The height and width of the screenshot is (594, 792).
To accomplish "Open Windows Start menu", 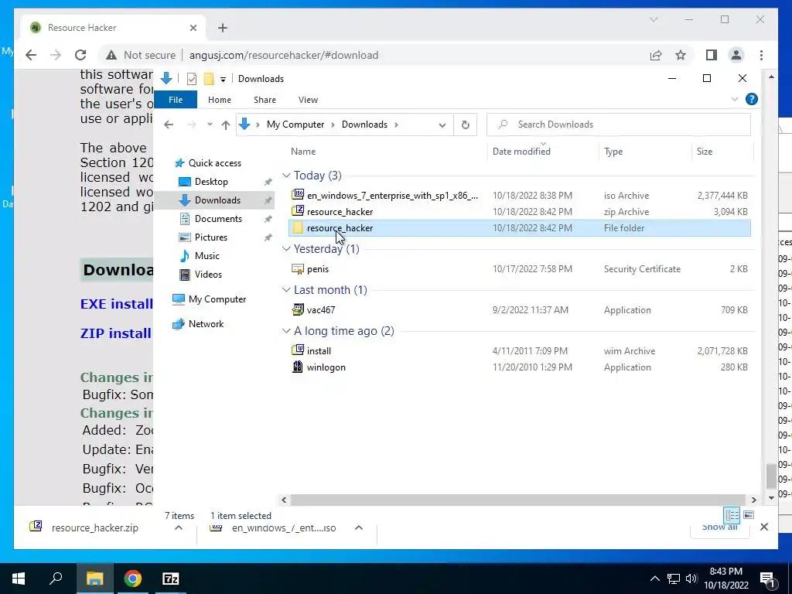I will point(19,579).
